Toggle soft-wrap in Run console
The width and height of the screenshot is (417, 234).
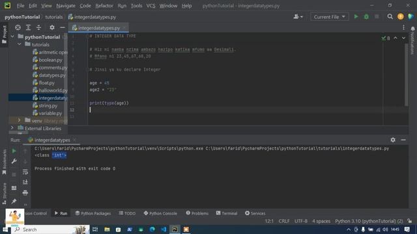[25, 172]
